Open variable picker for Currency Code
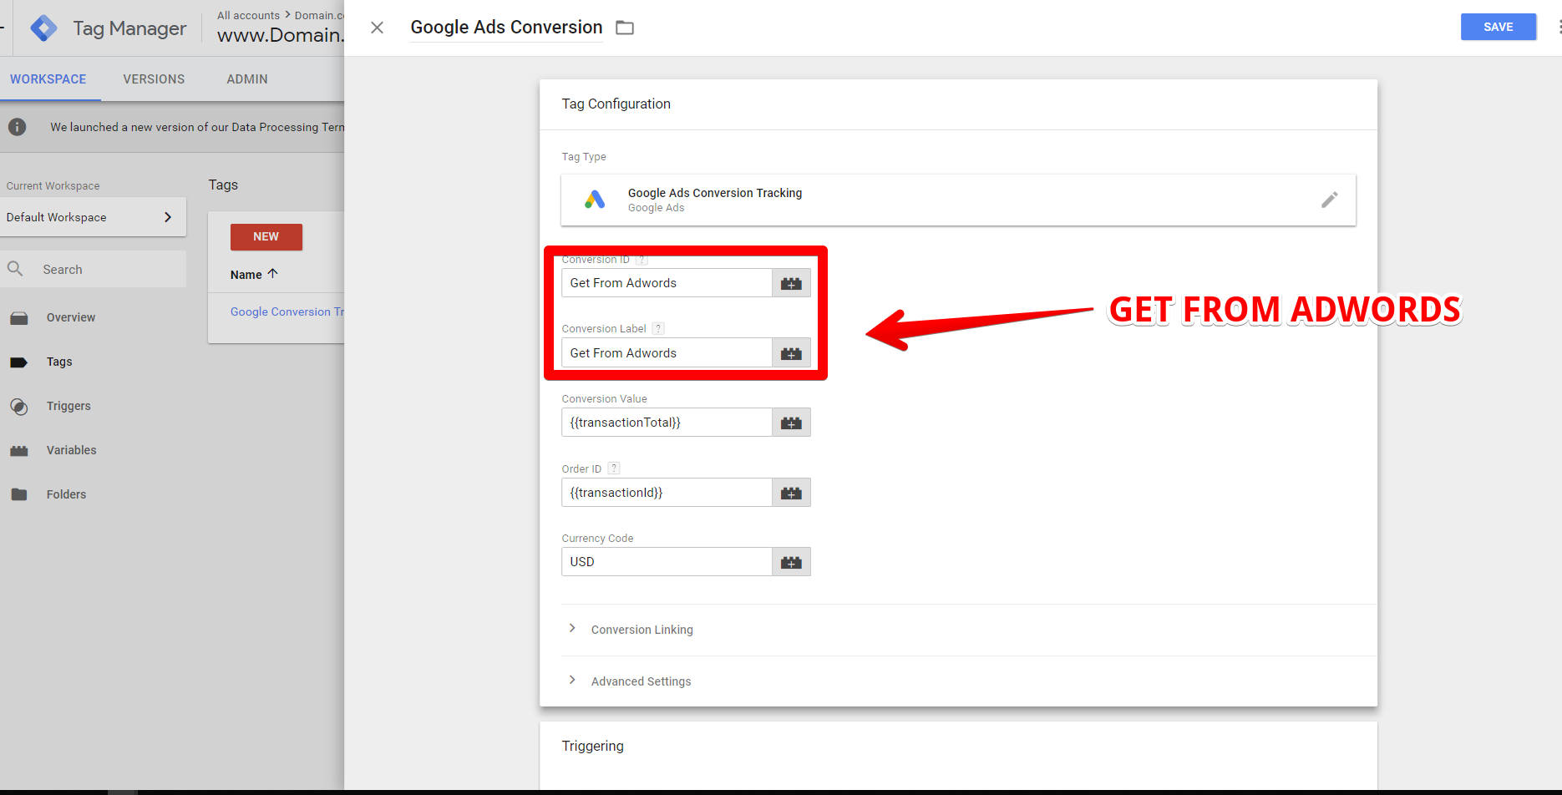The height and width of the screenshot is (795, 1562). coord(791,562)
